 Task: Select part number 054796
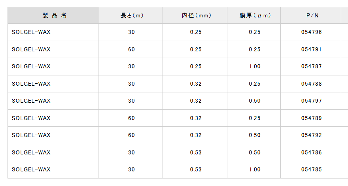click(x=312, y=32)
